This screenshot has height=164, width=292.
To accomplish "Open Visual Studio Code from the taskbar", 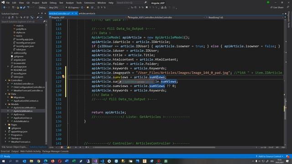I will point(102,161).
